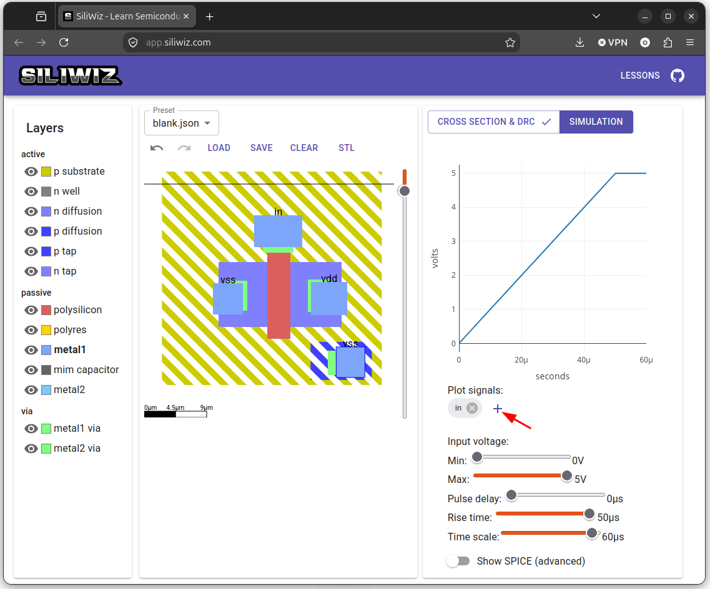Image resolution: width=710 pixels, height=589 pixels.
Task: Click the LOAD button
Action: tap(219, 148)
